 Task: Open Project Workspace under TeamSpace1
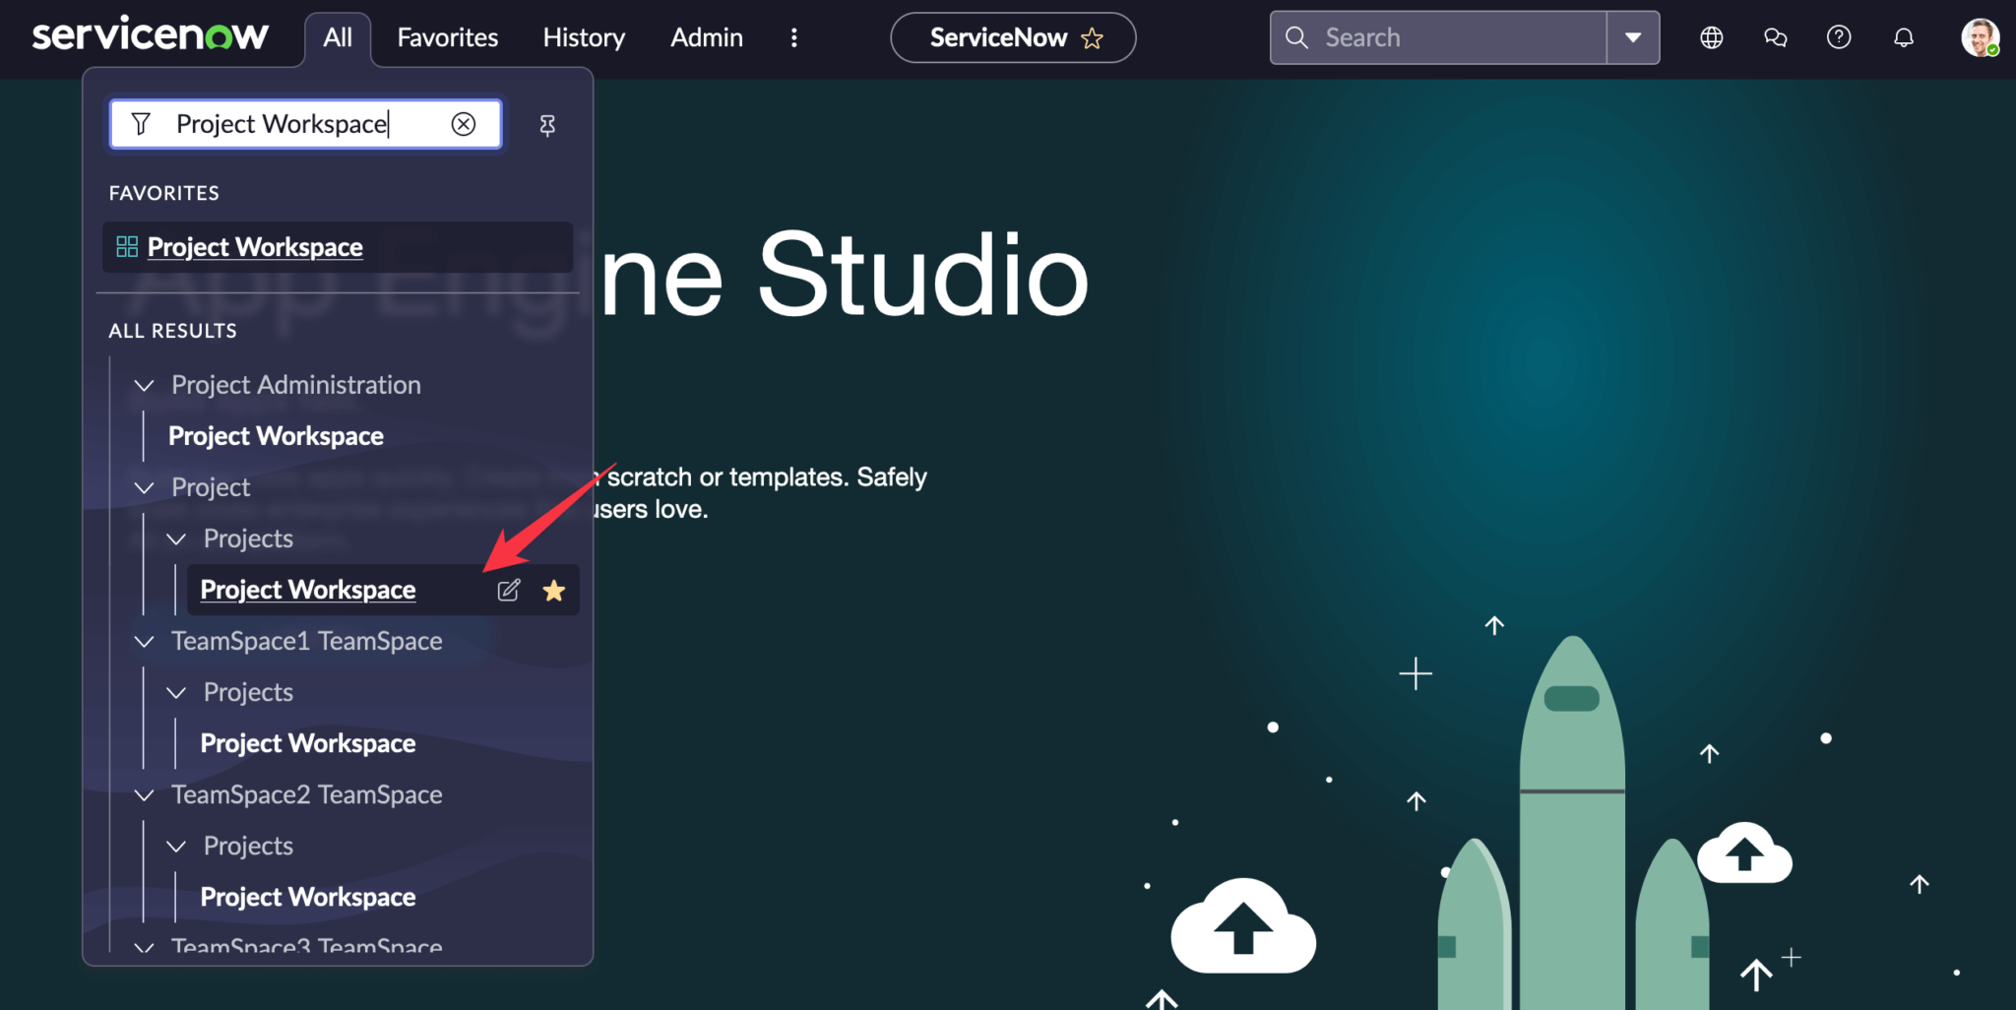pyautogui.click(x=308, y=743)
